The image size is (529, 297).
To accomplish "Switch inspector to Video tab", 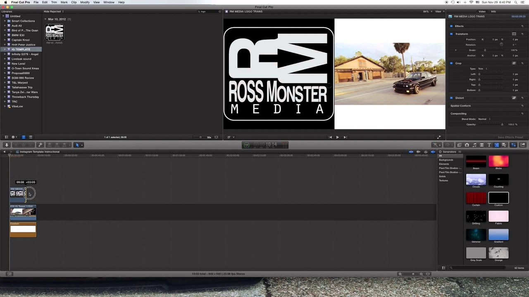I will point(482,12).
